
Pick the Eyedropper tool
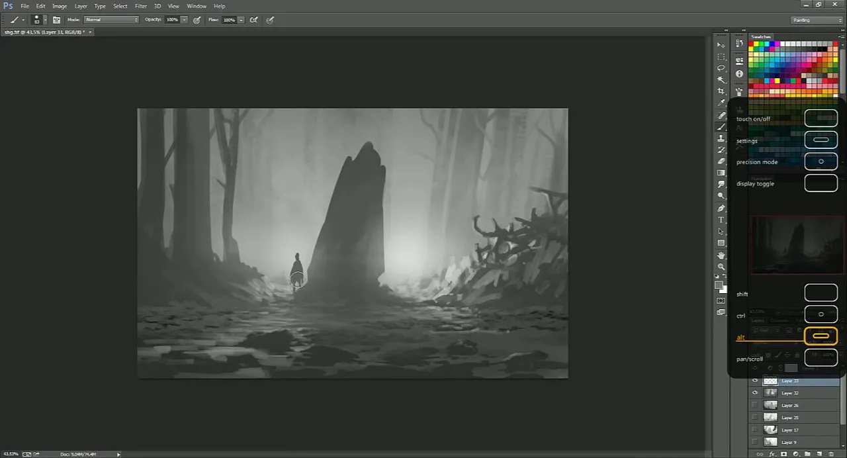click(721, 103)
